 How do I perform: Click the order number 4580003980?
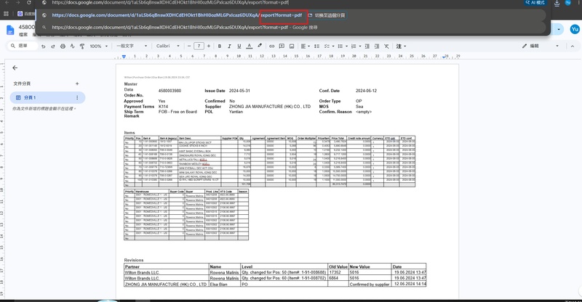[x=170, y=91]
